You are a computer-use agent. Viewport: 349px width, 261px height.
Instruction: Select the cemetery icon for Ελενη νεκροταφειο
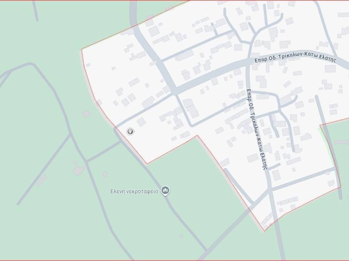[x=165, y=191]
